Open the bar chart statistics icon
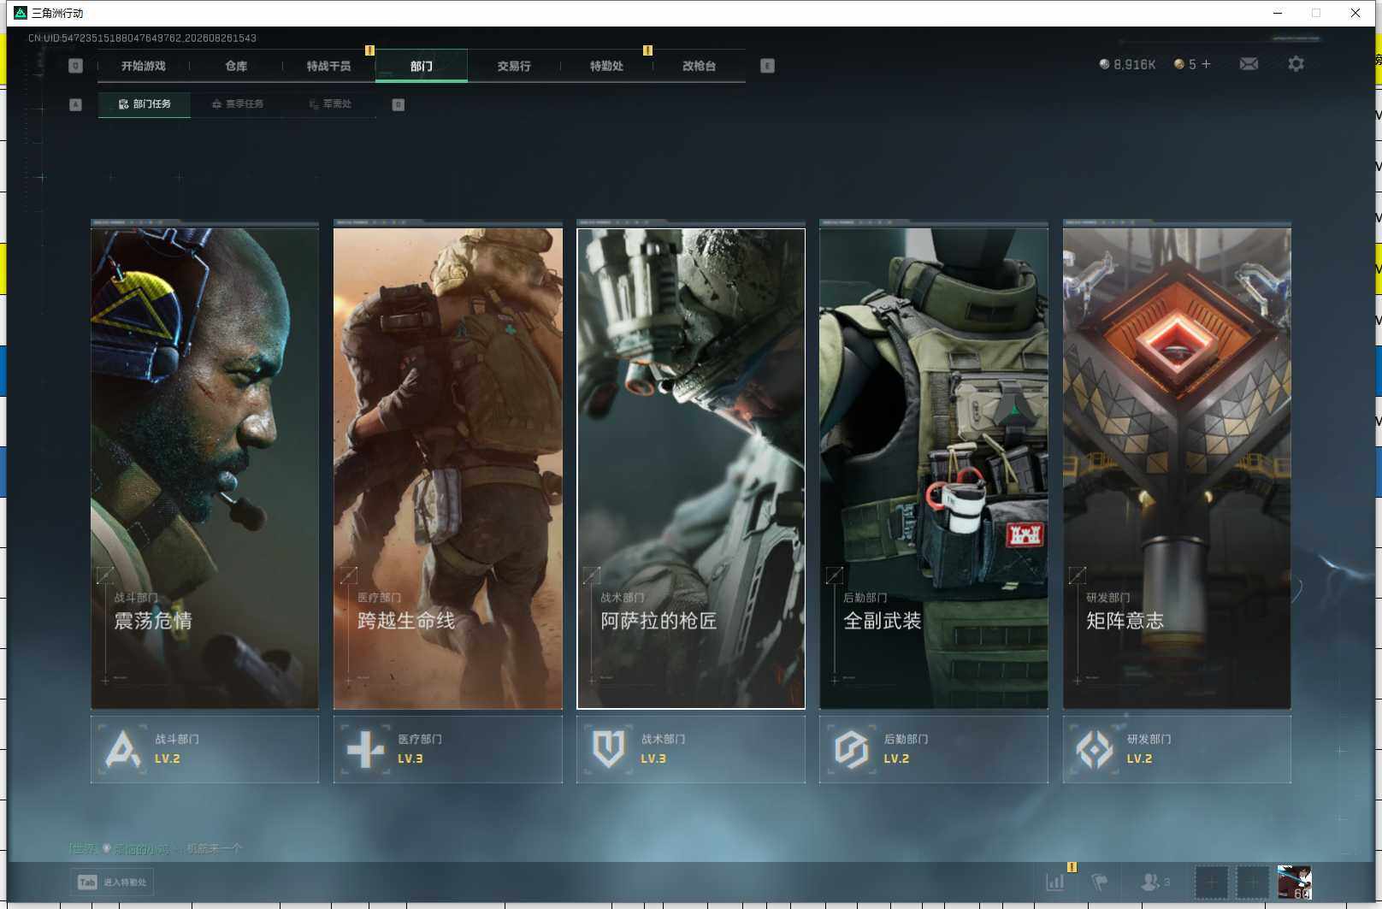 coord(1055,882)
